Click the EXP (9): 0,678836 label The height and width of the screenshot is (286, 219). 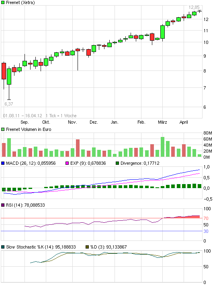[x=88, y=163]
